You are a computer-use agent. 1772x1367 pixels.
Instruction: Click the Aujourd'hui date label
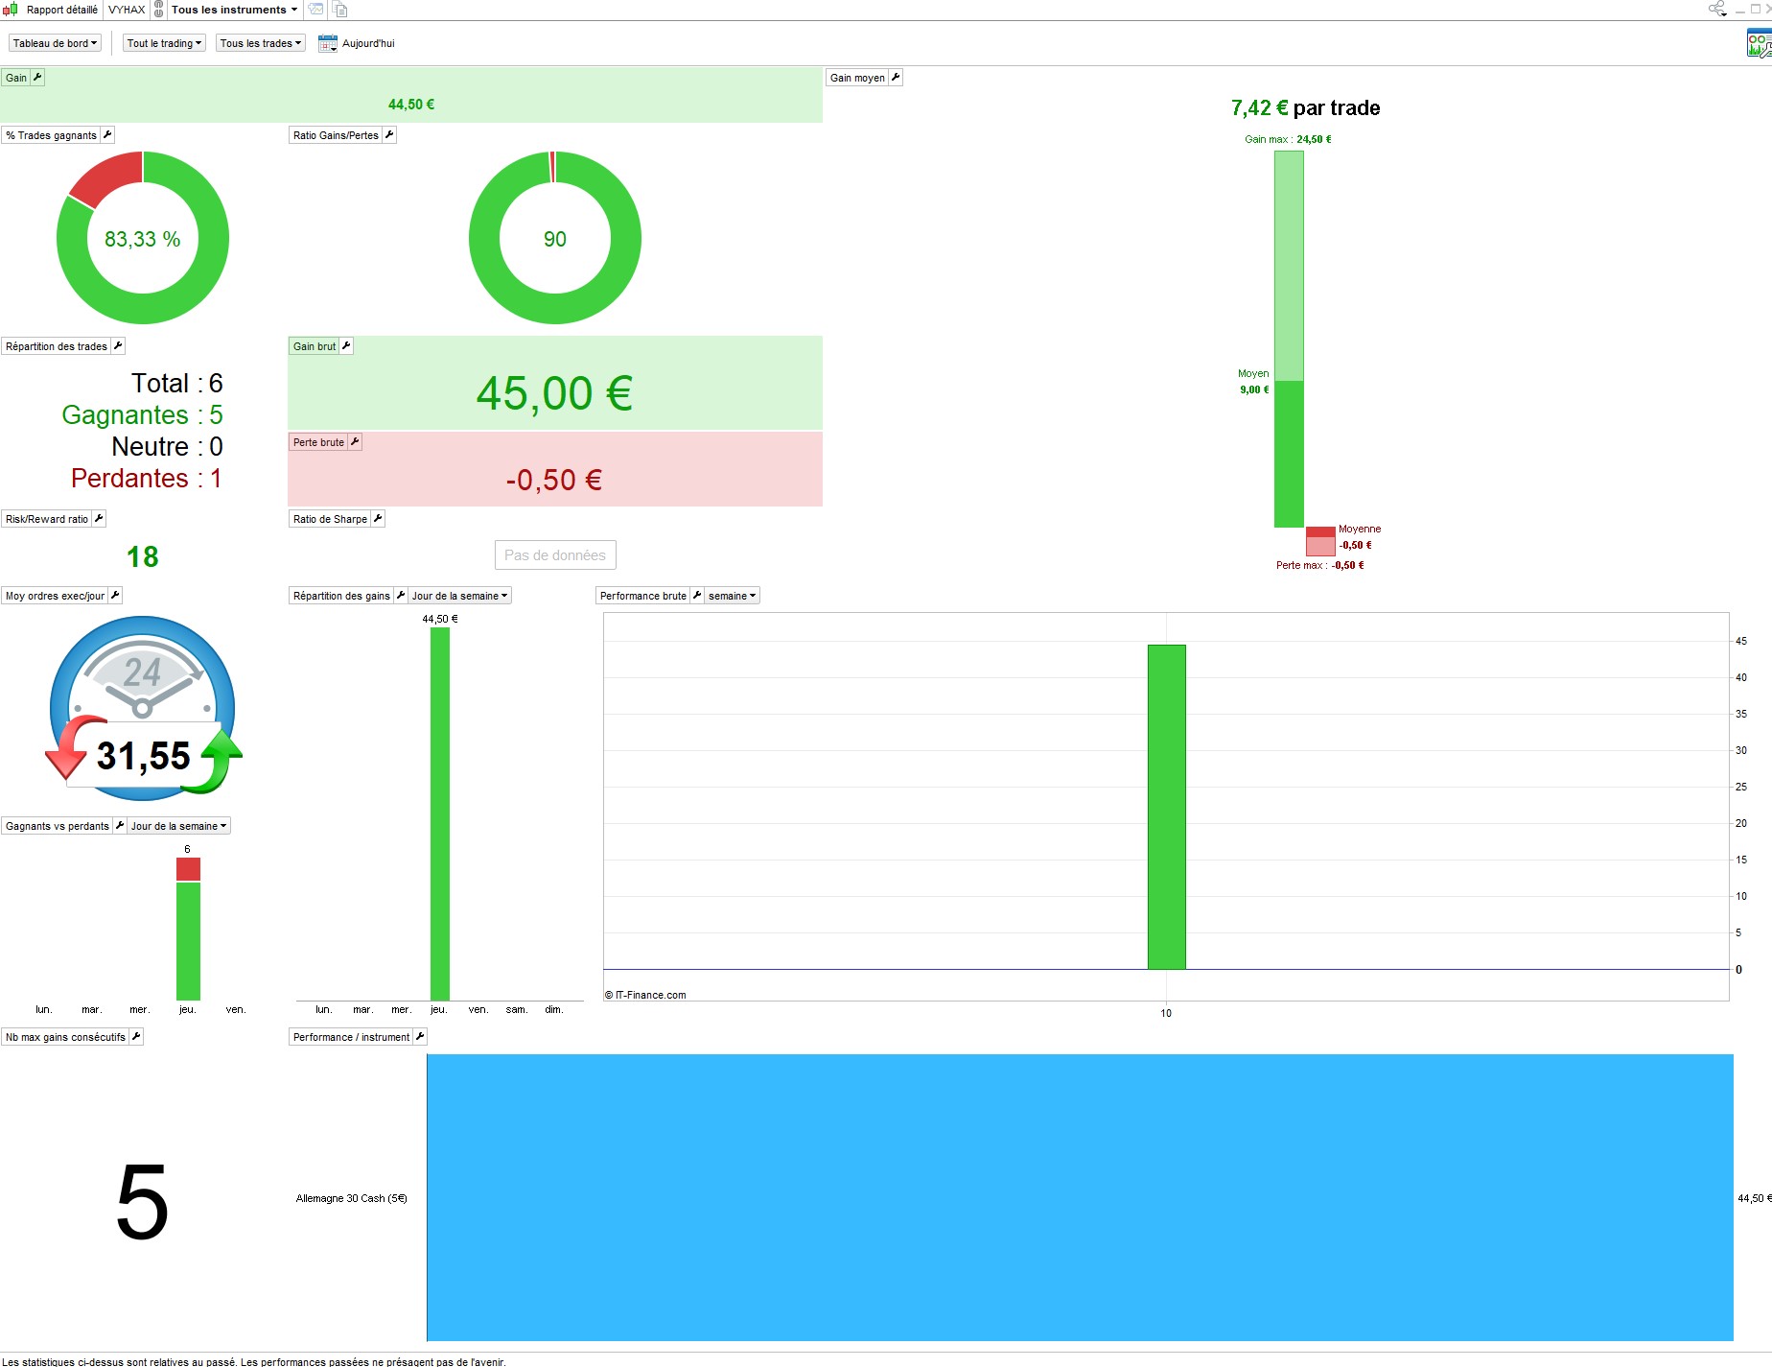tap(368, 43)
